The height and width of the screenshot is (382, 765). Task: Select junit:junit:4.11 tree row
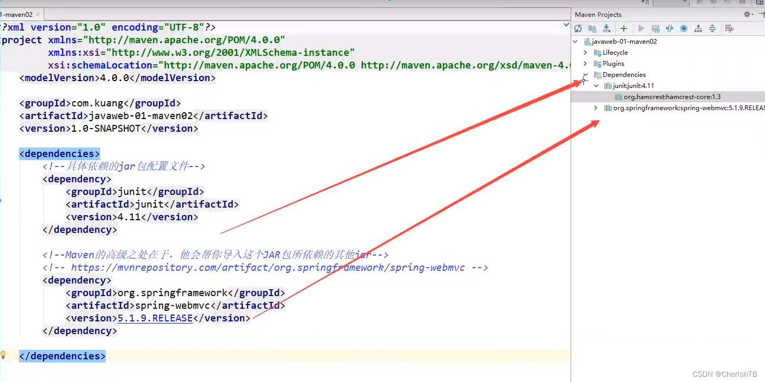tap(633, 85)
